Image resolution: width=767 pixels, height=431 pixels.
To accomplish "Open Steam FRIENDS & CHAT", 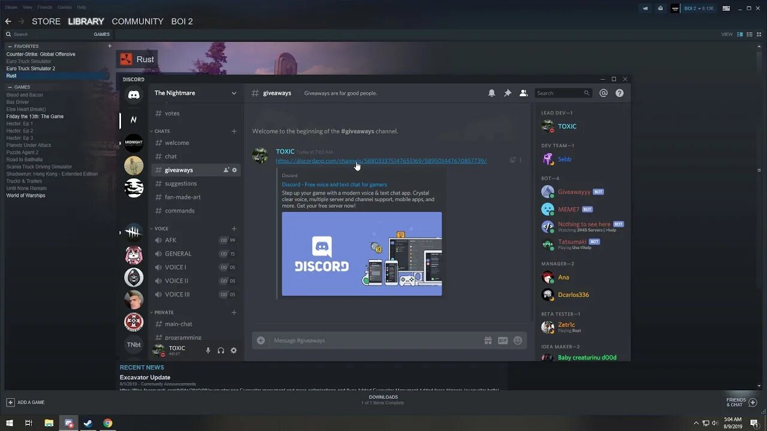I will coord(742,402).
